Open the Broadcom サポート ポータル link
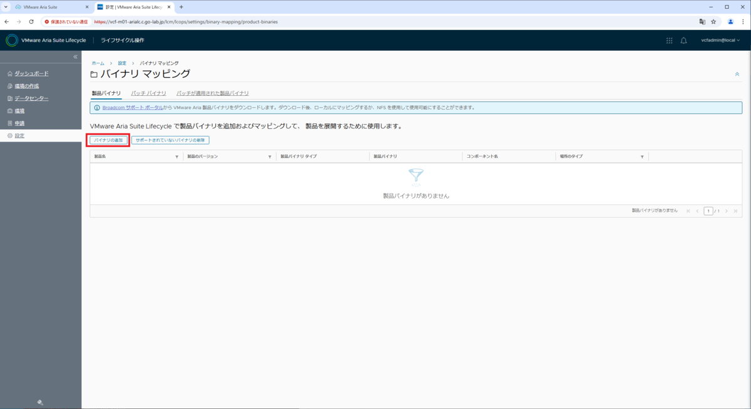The image size is (751, 409). tap(133, 108)
